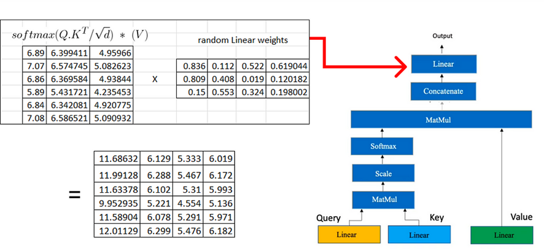Select cell 4.95966
Viewport: 544px width, 251px height.
pos(111,53)
